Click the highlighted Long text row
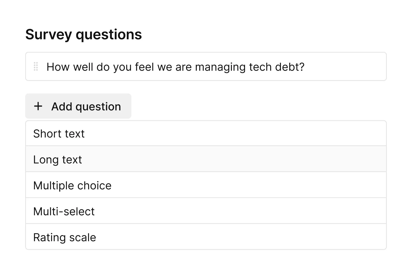Screen dimensions: 412x275 (x=206, y=159)
